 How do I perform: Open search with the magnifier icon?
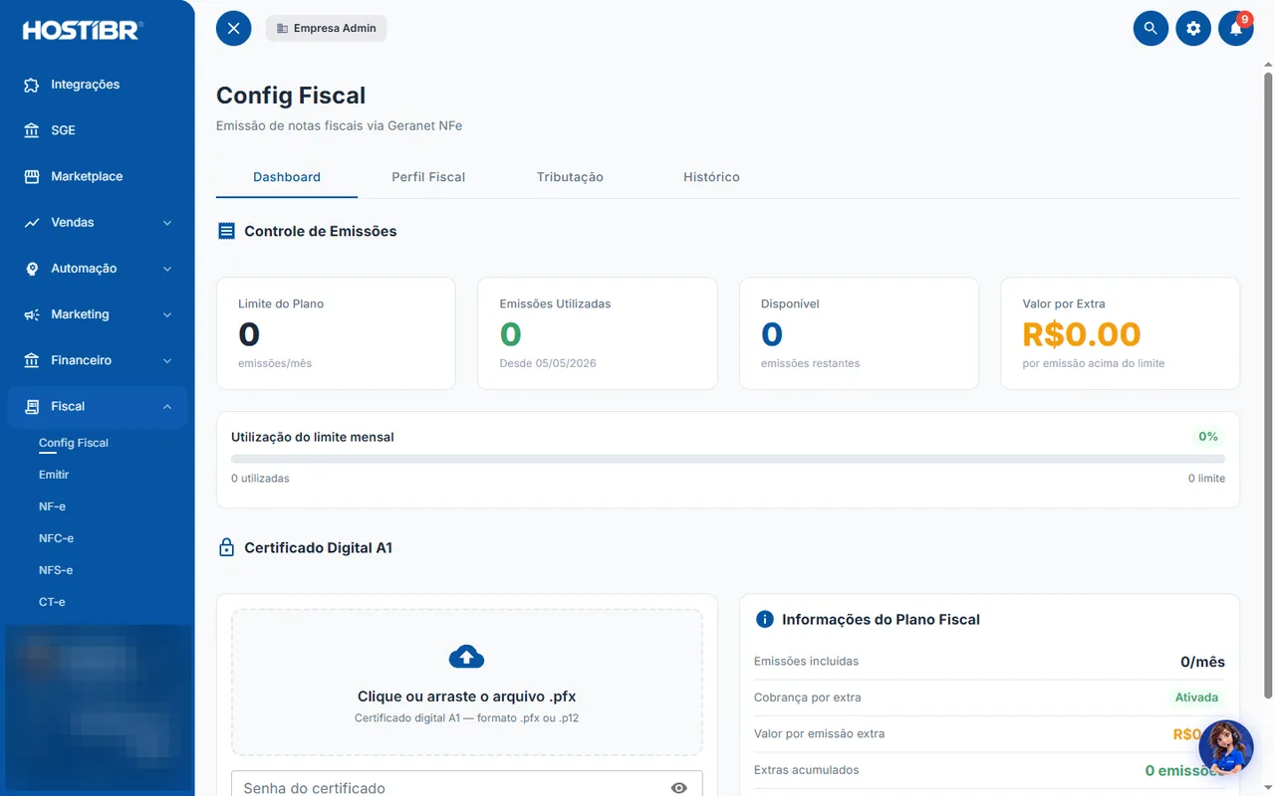pyautogui.click(x=1150, y=28)
